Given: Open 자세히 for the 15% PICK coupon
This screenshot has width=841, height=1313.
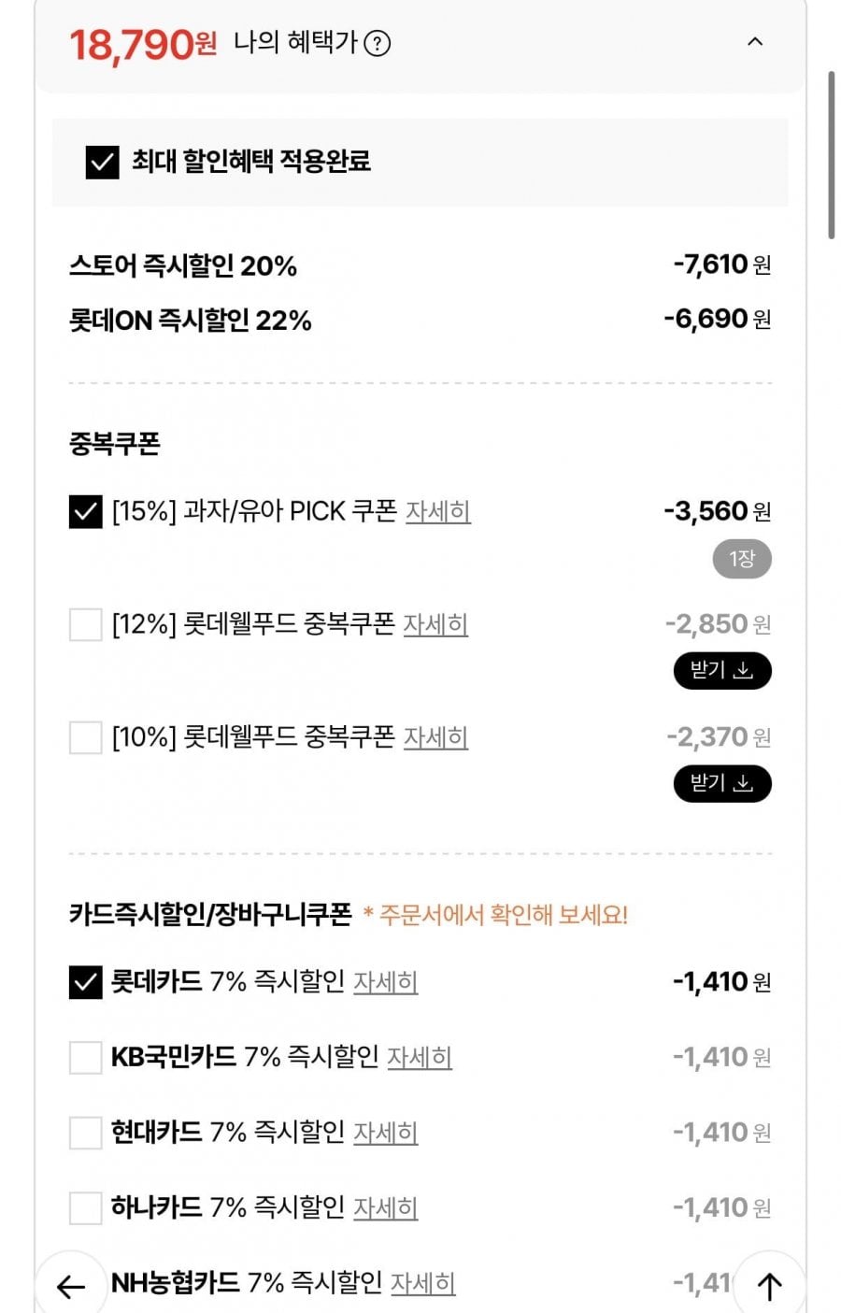Looking at the screenshot, I should [x=437, y=512].
